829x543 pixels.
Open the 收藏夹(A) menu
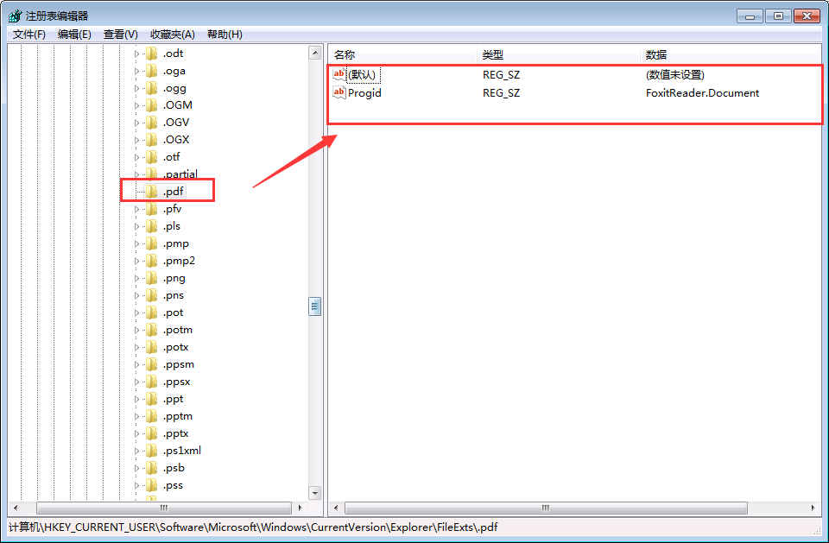tap(173, 35)
